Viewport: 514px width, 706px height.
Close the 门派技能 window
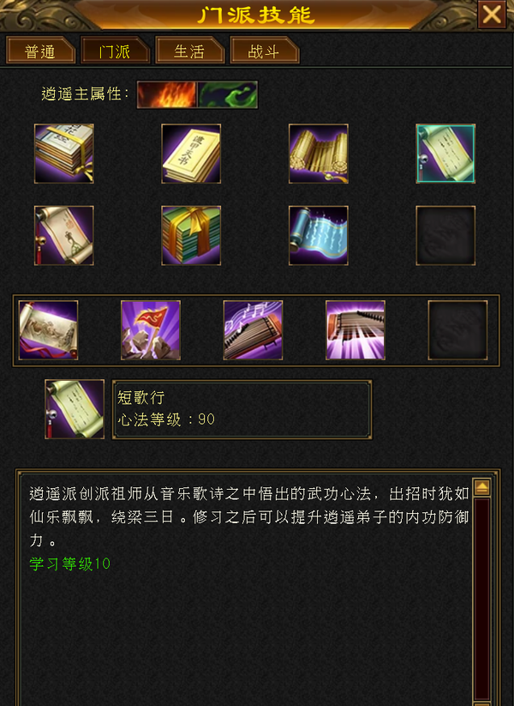(492, 15)
